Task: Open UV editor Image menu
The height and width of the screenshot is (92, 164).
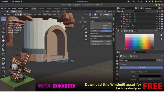Action: [x=151, y=31]
